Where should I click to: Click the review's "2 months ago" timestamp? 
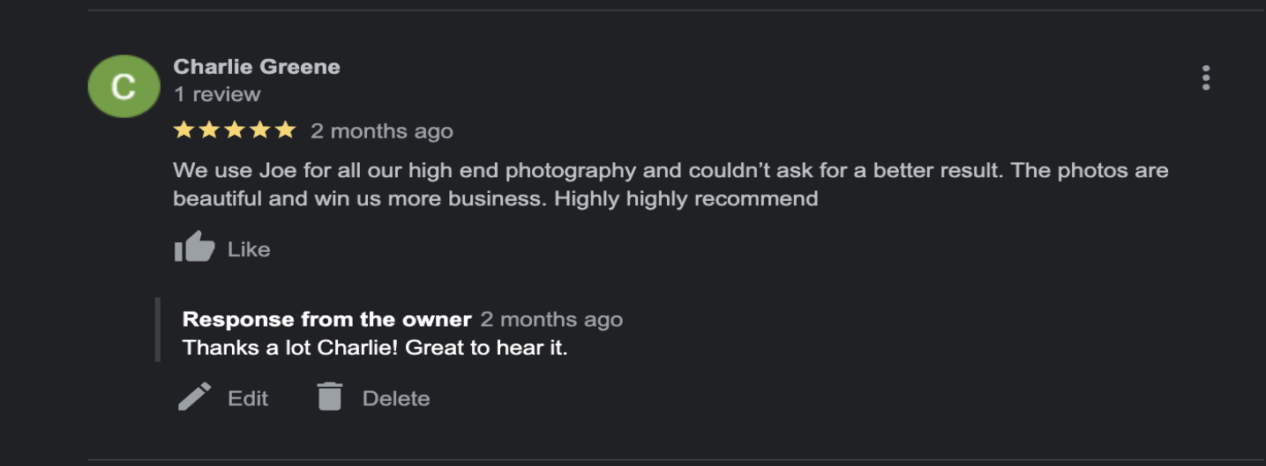tap(381, 132)
